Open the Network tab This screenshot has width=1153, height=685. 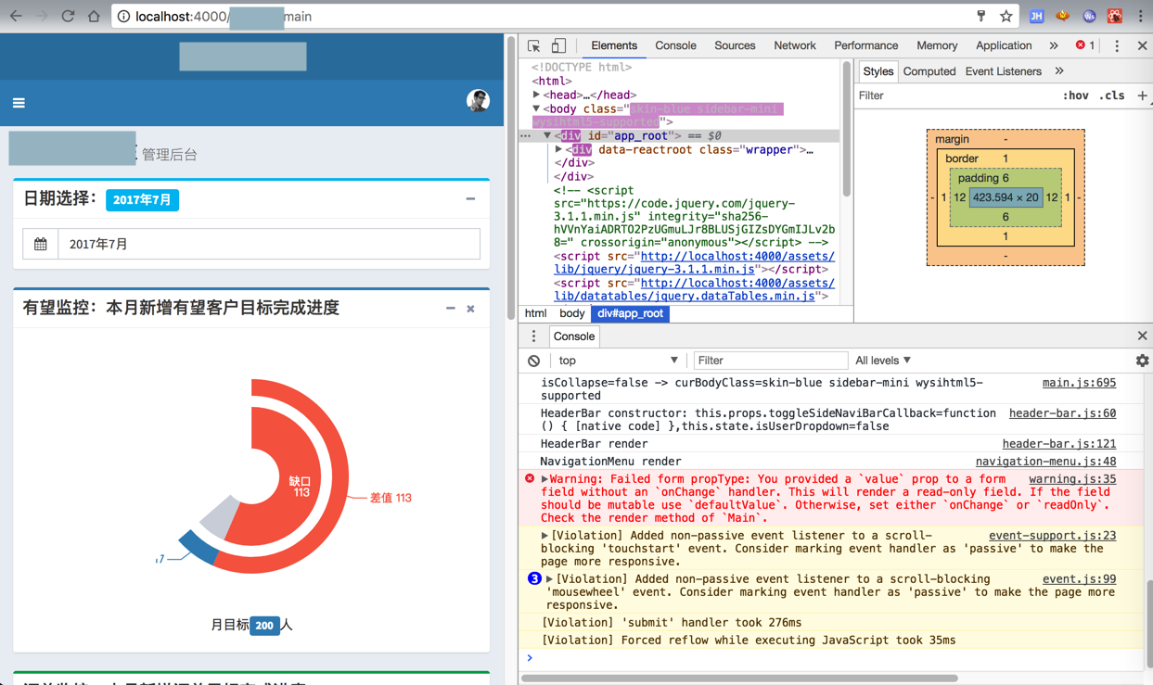pyautogui.click(x=795, y=45)
